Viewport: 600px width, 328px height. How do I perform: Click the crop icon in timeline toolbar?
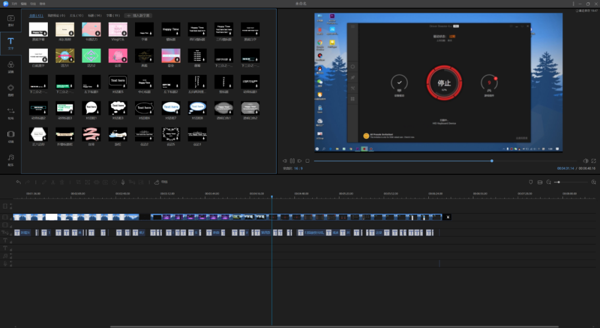(x=78, y=182)
